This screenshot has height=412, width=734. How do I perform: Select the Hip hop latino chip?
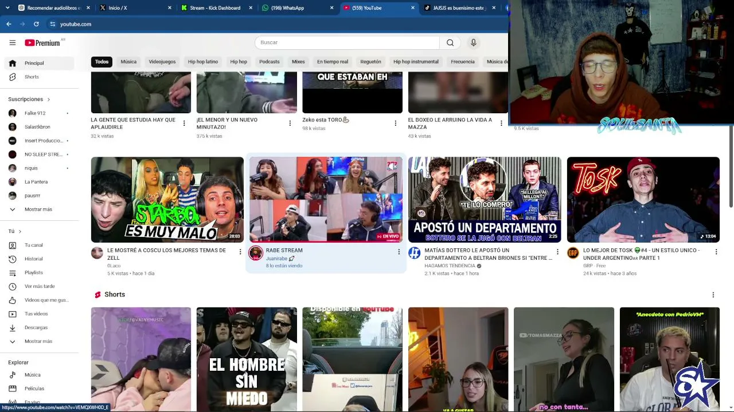pos(203,62)
